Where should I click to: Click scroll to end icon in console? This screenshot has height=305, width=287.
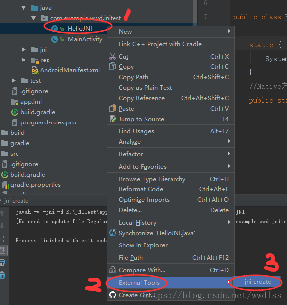3,250
